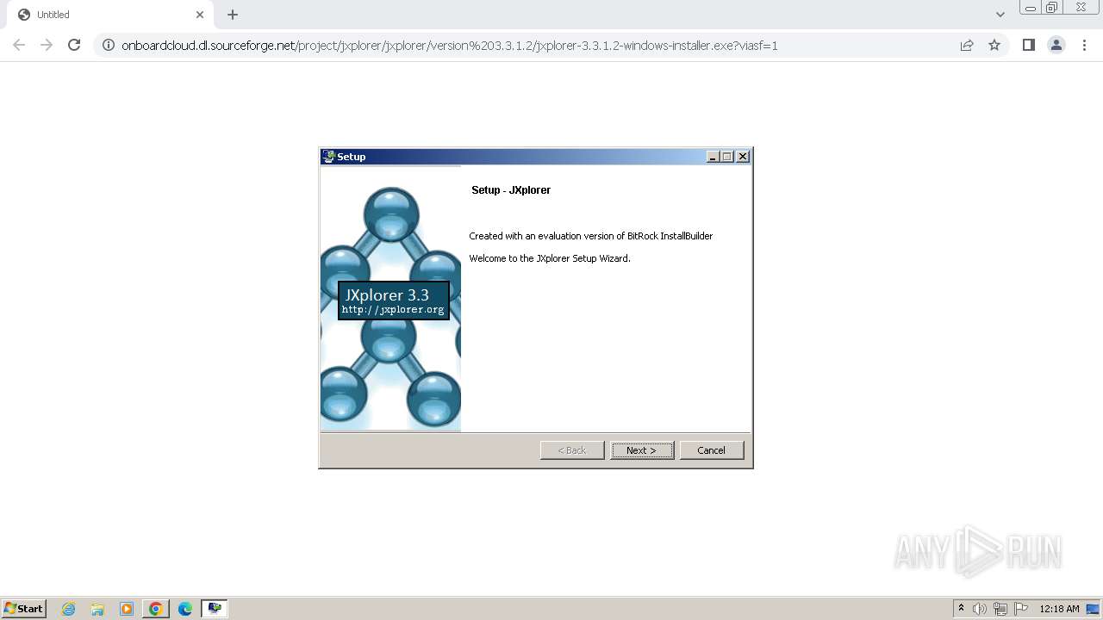1103x620 pixels.
Task: Close the Setup dialog window
Action: tap(743, 157)
